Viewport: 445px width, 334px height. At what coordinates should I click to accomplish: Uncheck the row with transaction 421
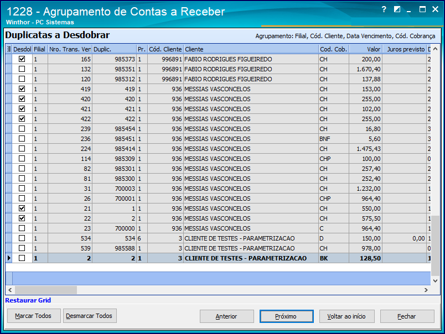tap(22, 108)
